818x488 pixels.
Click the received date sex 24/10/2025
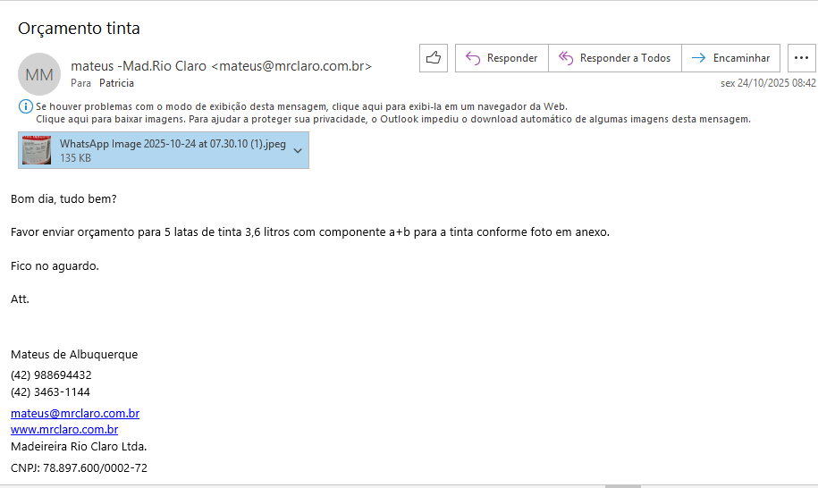coord(768,83)
